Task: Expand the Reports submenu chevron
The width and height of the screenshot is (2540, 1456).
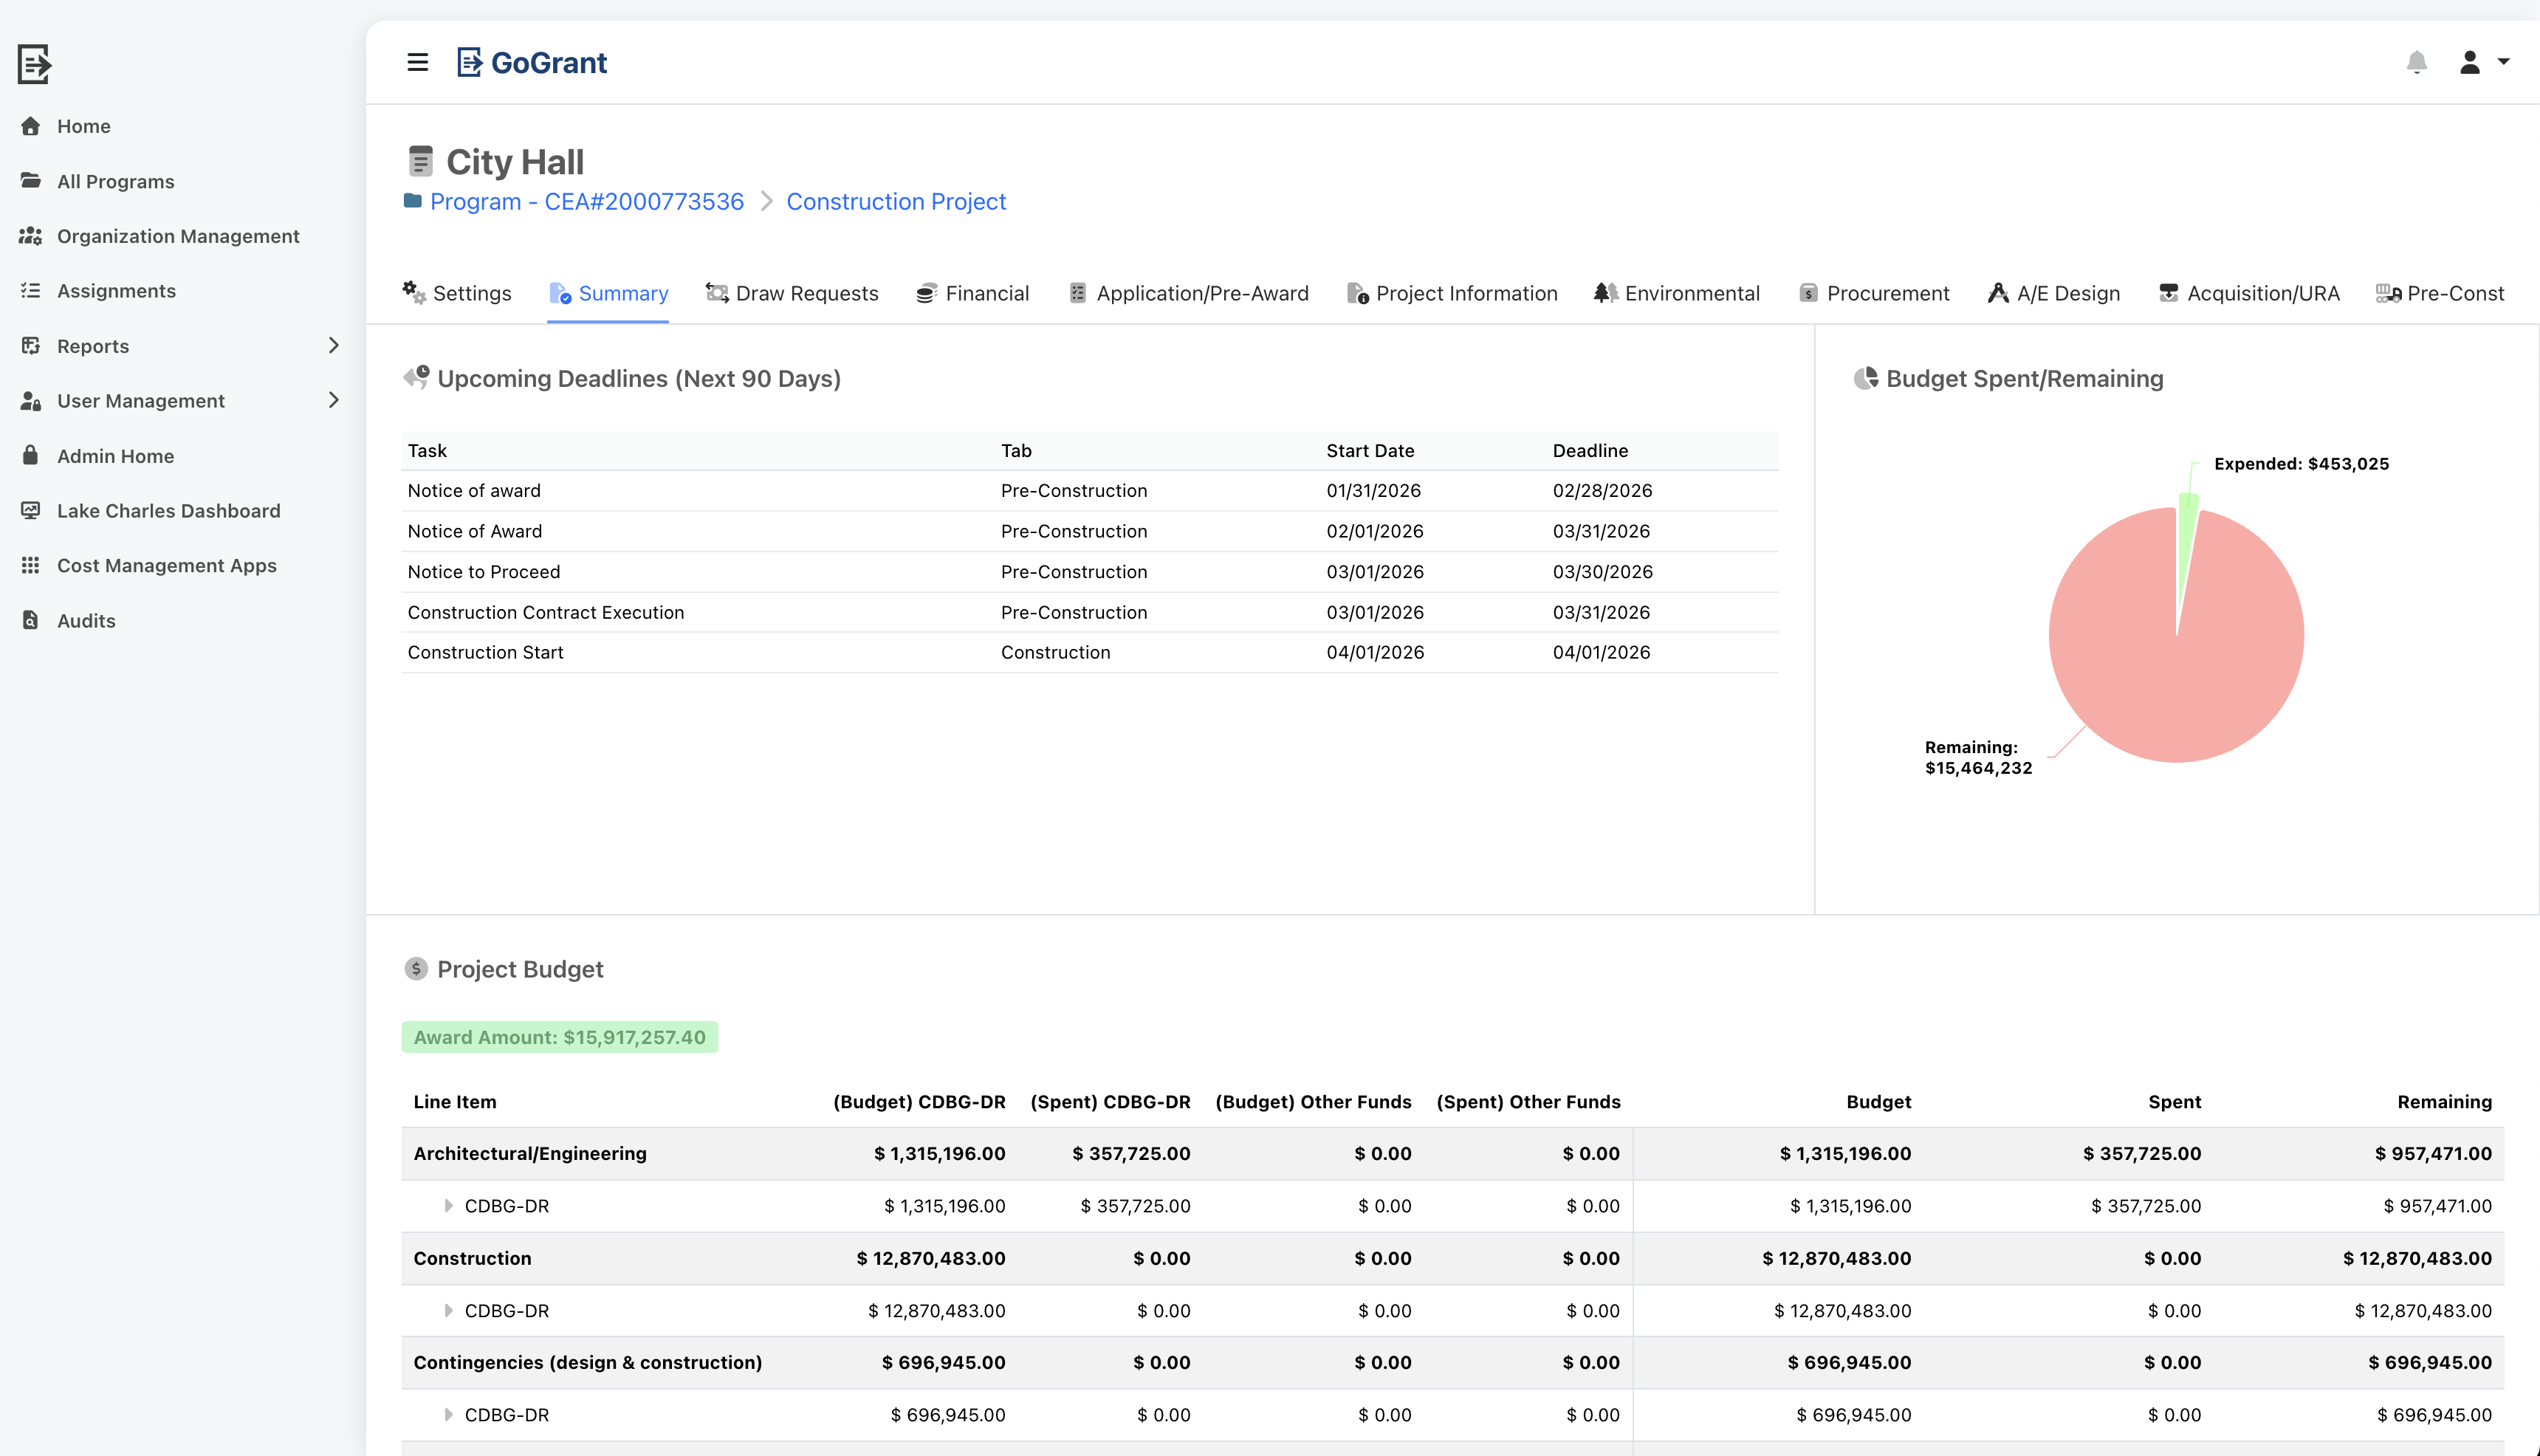Action: 334,345
